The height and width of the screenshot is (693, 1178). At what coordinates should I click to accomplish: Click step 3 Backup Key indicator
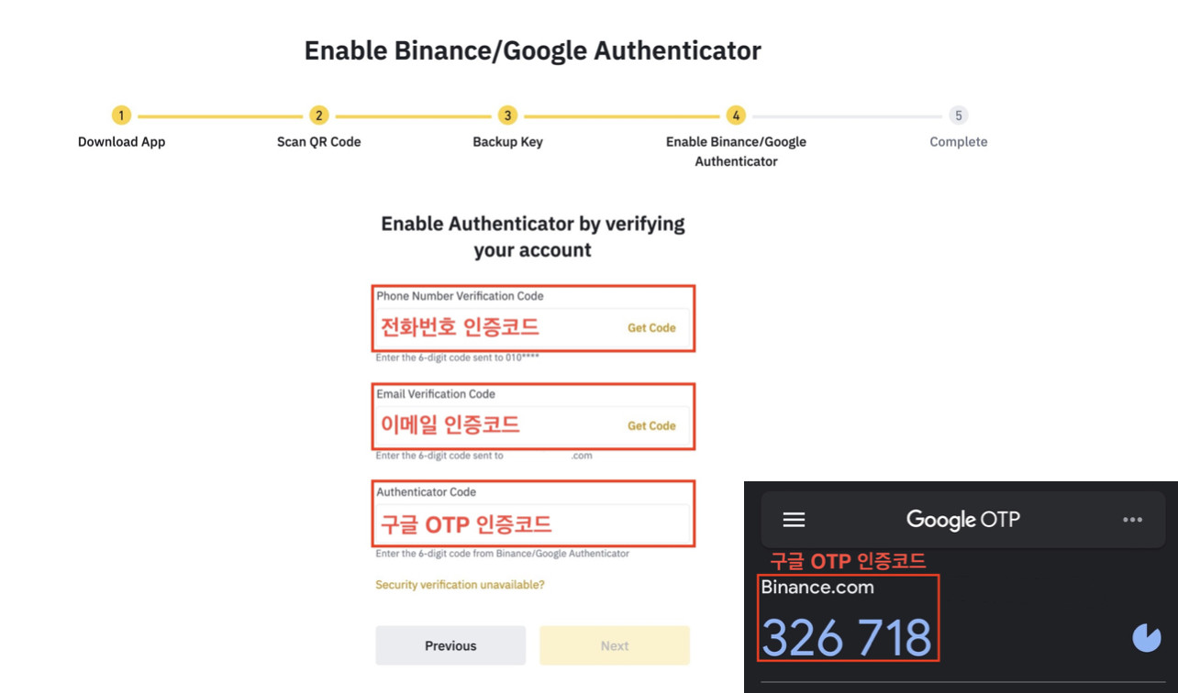tap(507, 115)
